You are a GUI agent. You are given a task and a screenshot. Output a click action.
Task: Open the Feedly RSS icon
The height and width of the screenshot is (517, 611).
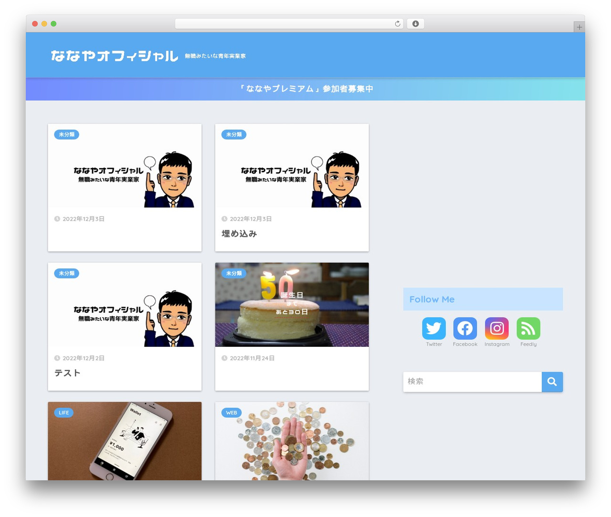(528, 329)
